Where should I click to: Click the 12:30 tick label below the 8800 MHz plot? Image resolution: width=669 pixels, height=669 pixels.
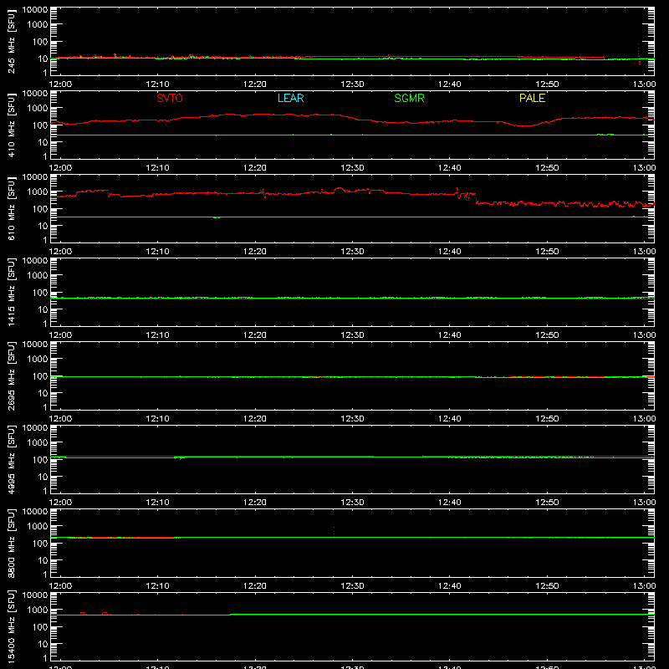coord(352,586)
